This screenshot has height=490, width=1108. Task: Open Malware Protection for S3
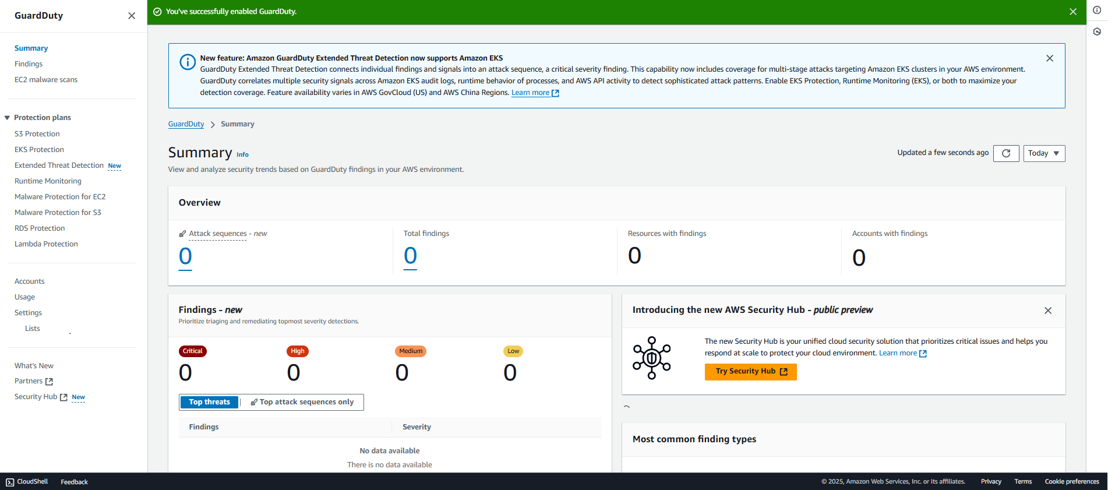click(x=58, y=213)
